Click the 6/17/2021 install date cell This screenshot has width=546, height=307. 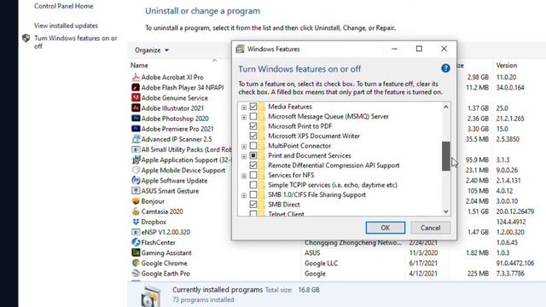coord(423,264)
